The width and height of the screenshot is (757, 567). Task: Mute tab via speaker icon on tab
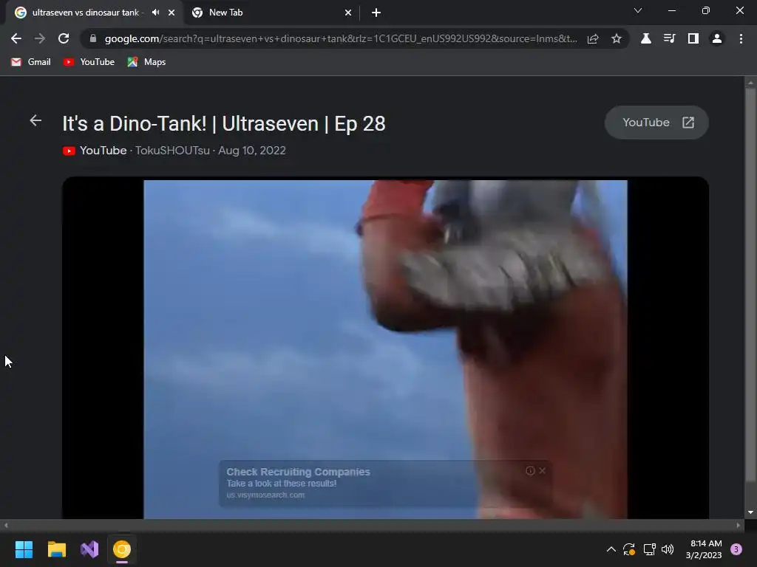tap(155, 13)
